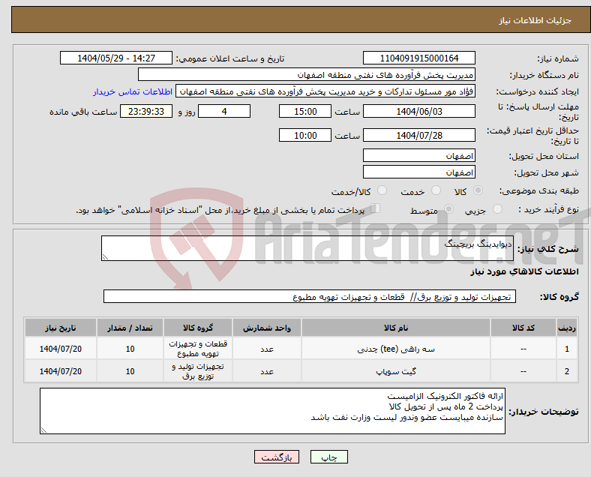Click the need date in row 1
The width and height of the screenshot is (591, 477).
(x=61, y=349)
